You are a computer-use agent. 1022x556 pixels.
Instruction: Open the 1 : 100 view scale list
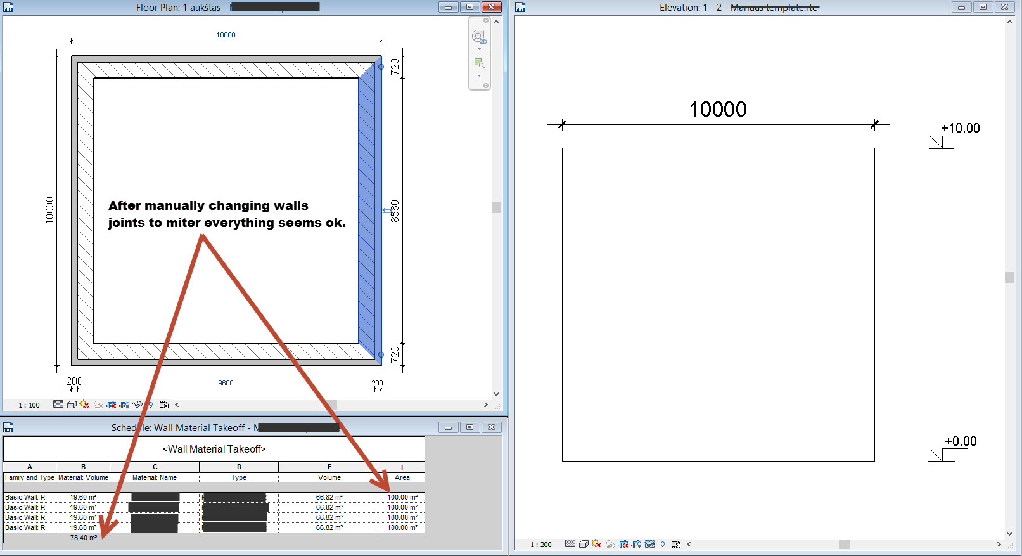(29, 405)
